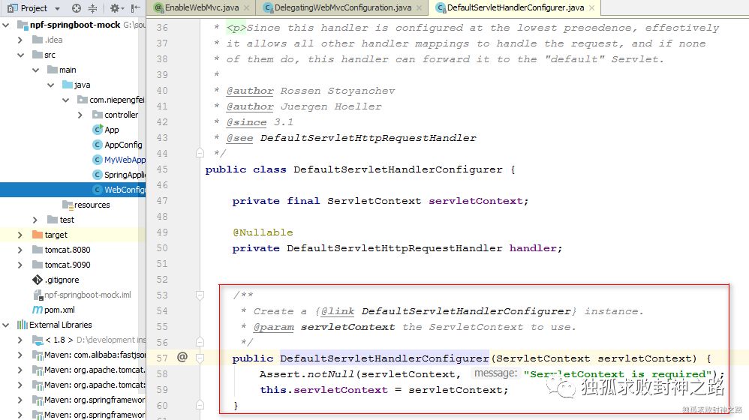Close the DefaultServletHandlerConfigurer.java tab

click(592, 8)
